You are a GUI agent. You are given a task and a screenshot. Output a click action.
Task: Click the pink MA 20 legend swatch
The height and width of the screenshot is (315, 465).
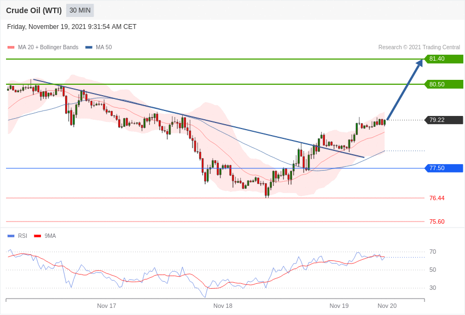pos(11,48)
